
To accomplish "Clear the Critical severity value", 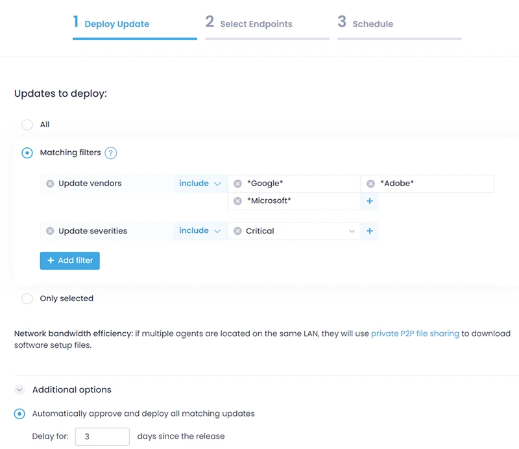I will tap(237, 231).
